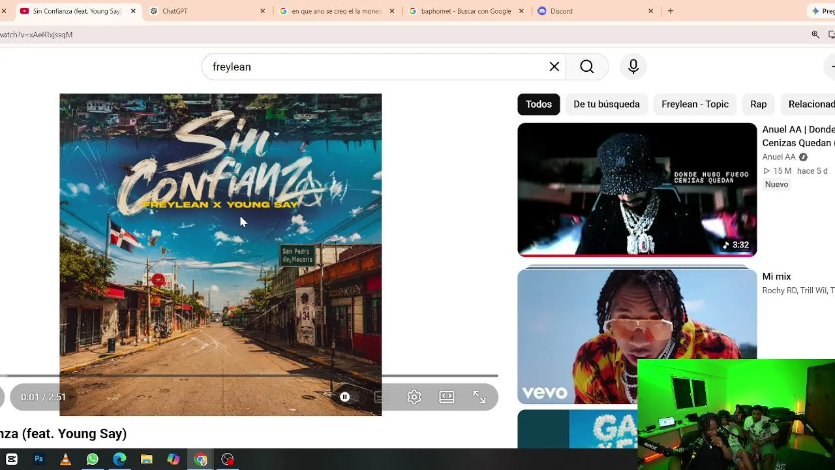Select the 'Todos' filter chip
This screenshot has width=835, height=470.
tap(539, 104)
